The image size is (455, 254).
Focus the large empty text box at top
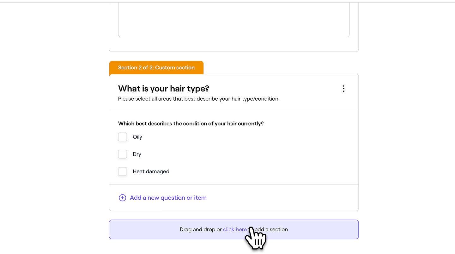click(x=234, y=20)
